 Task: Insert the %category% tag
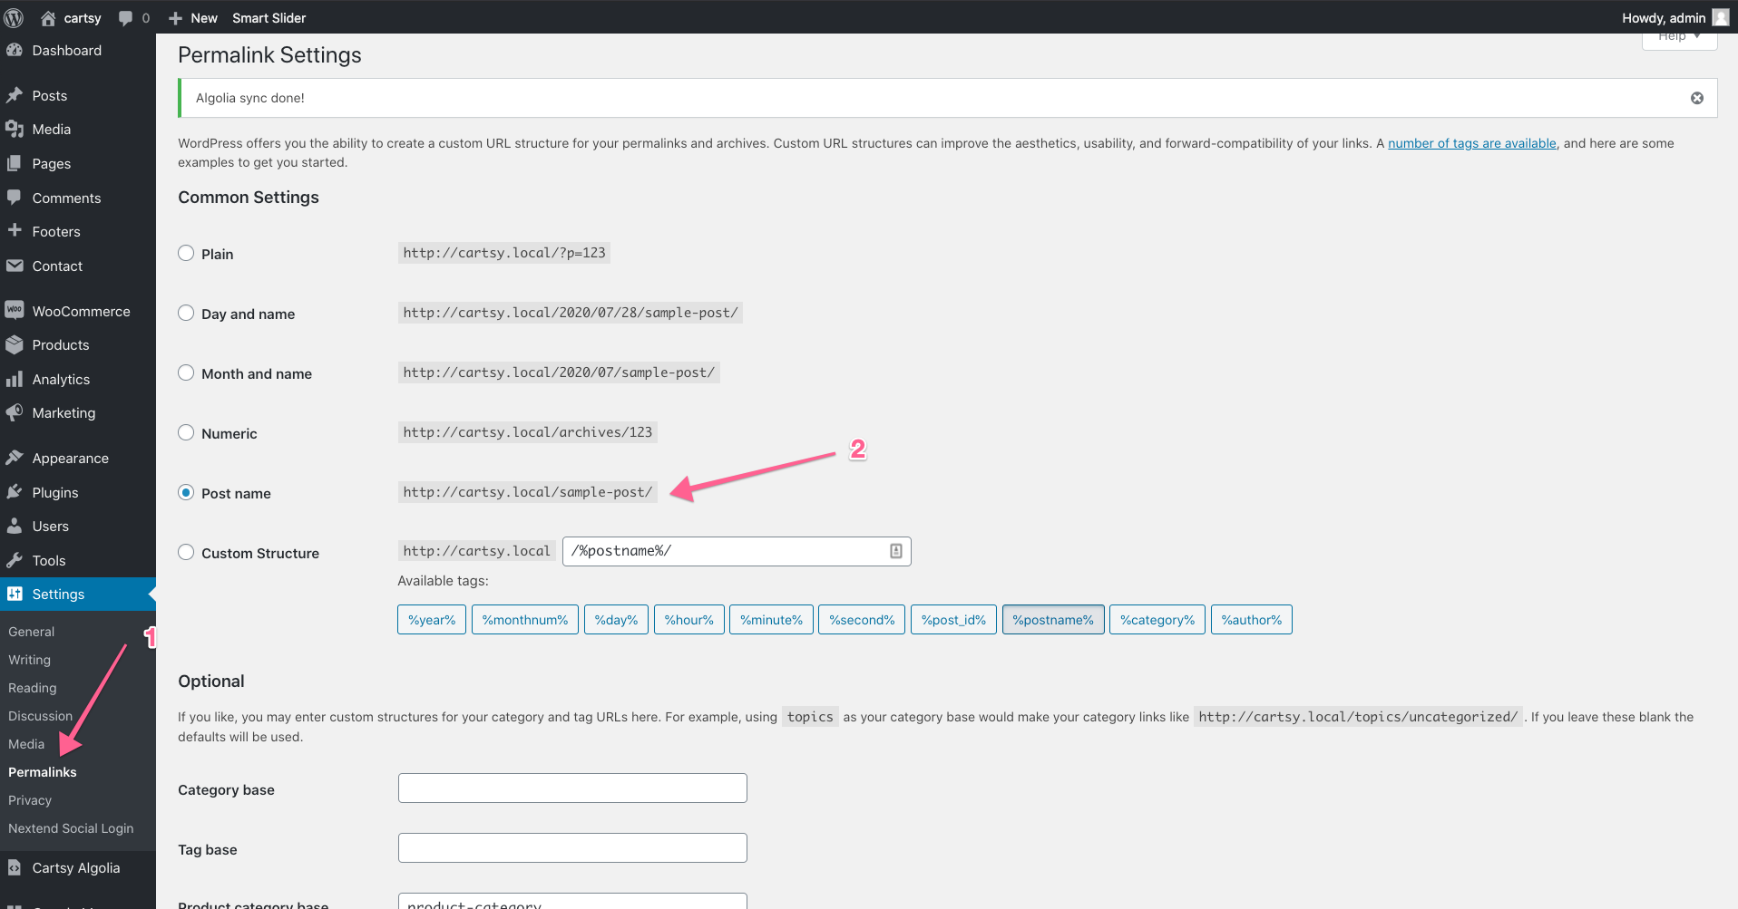pos(1157,620)
